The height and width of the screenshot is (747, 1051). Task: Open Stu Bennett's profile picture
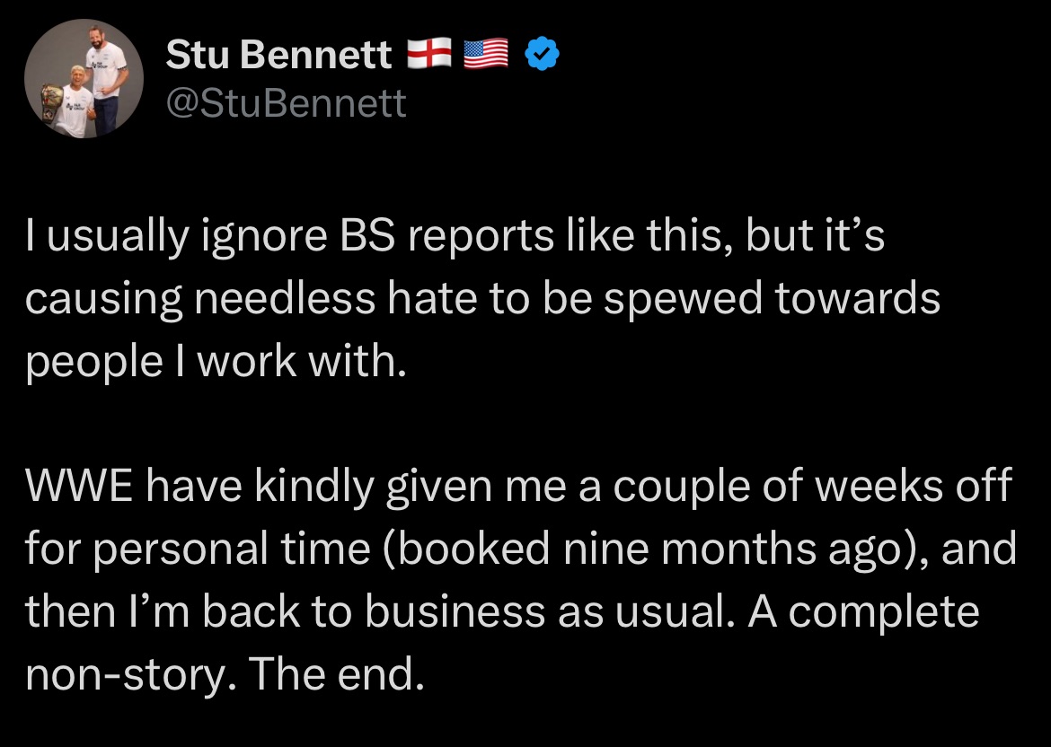point(84,78)
